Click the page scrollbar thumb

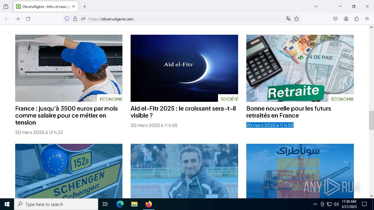tap(371, 120)
